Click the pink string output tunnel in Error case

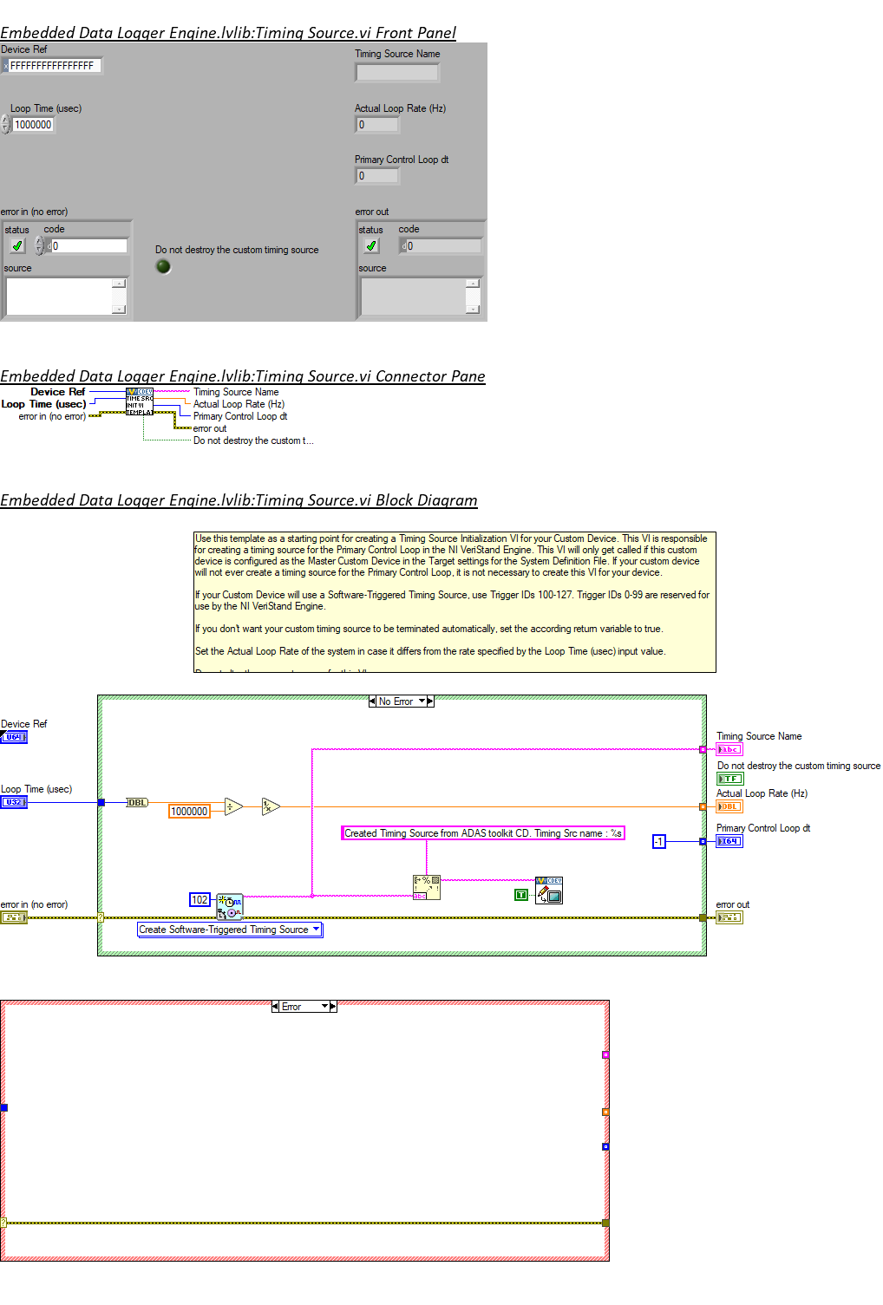pos(605,1054)
